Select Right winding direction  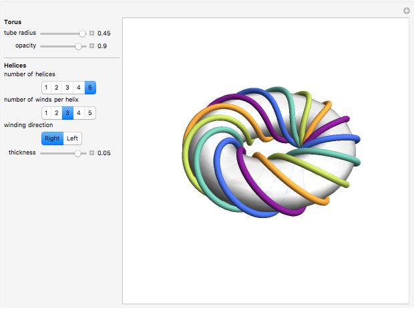[52, 138]
